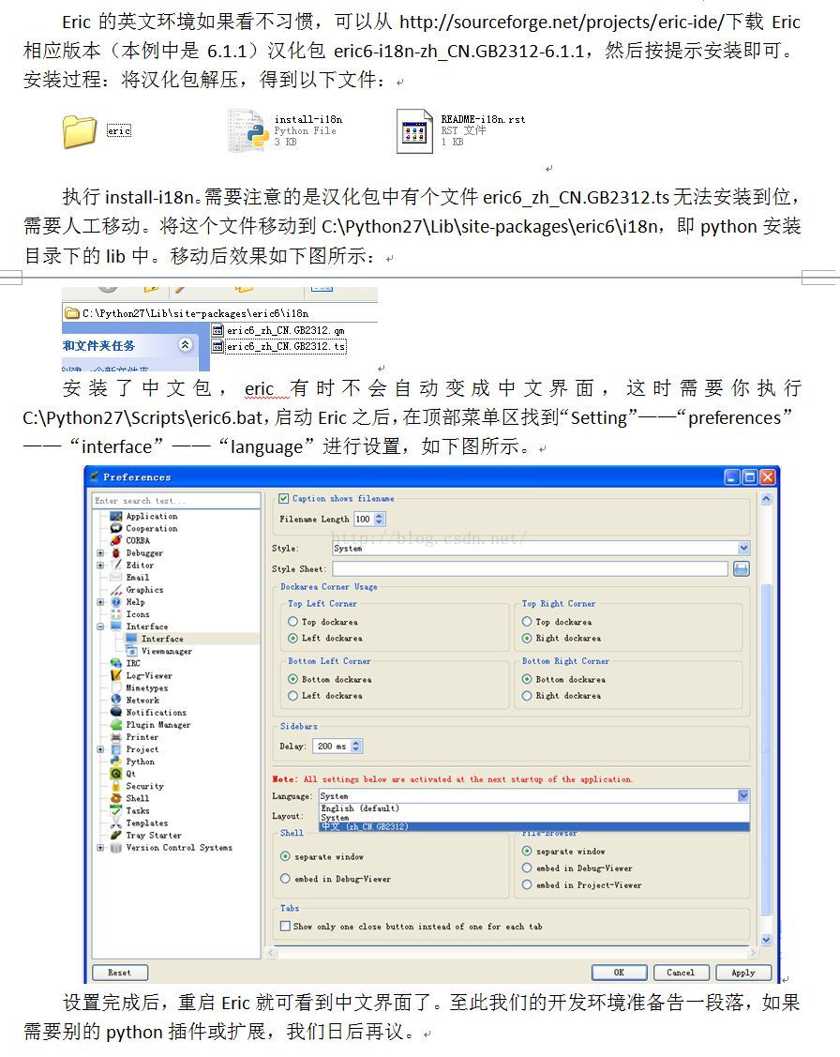Open the Shell preferences page
840x1057 pixels.
click(x=138, y=798)
